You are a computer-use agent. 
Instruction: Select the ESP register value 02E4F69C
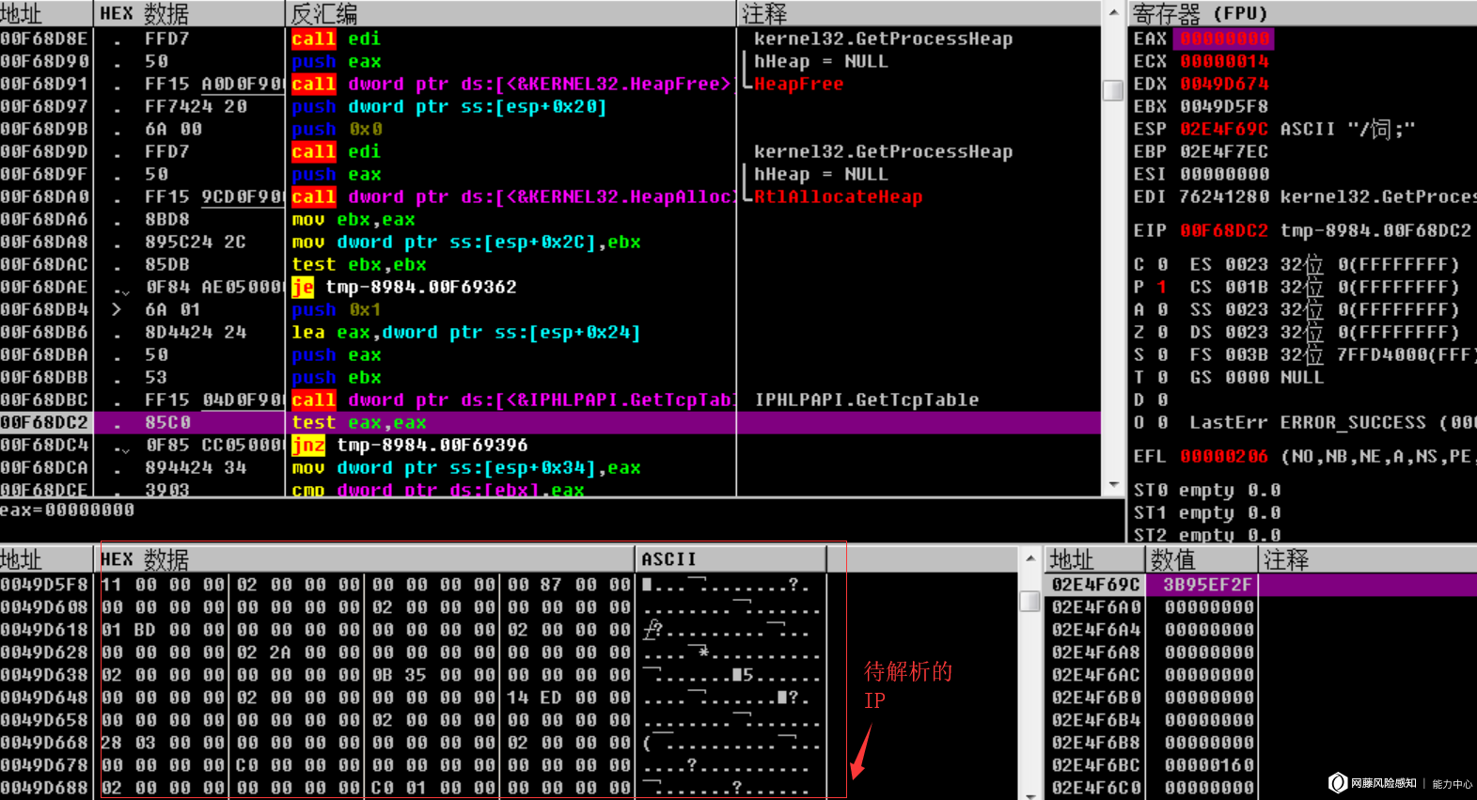tap(1224, 129)
